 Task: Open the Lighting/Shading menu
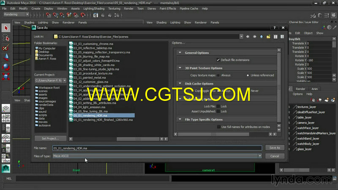(x=94, y=8)
